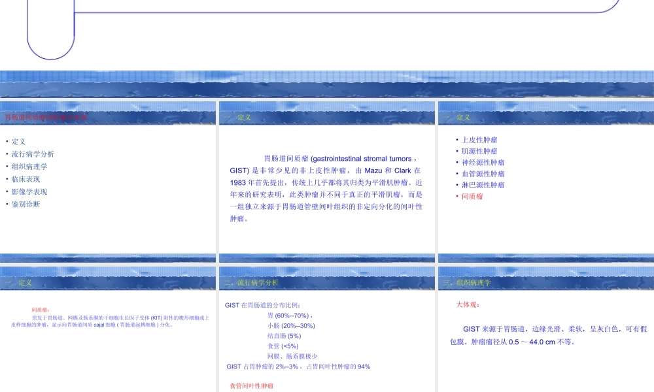Image resolution: width=654 pixels, height=392 pixels.
Task: Click the 上皮性肿瘤 bullet item
Action: click(x=479, y=139)
